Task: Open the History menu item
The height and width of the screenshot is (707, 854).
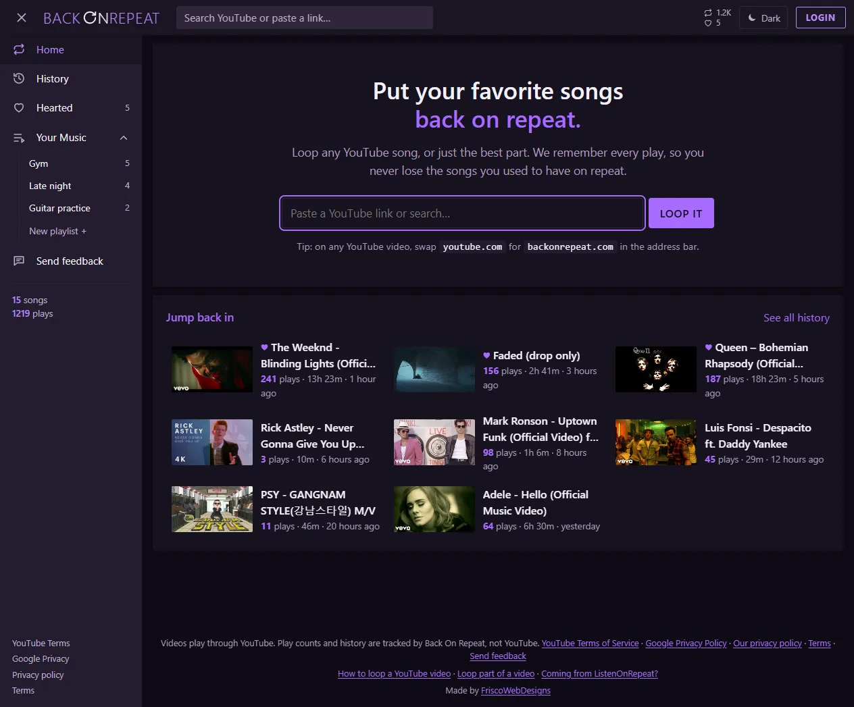Action: point(71,78)
